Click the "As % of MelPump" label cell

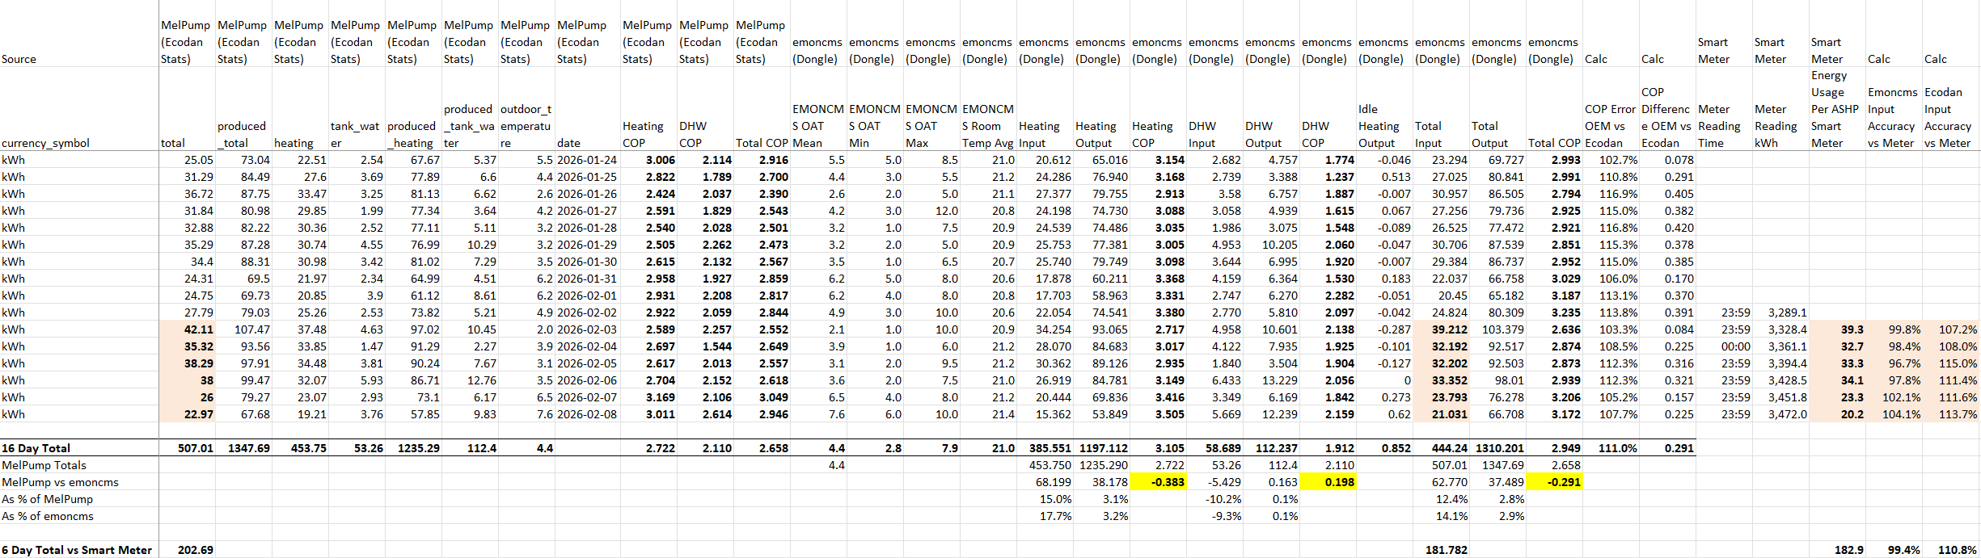pyautogui.click(x=48, y=499)
